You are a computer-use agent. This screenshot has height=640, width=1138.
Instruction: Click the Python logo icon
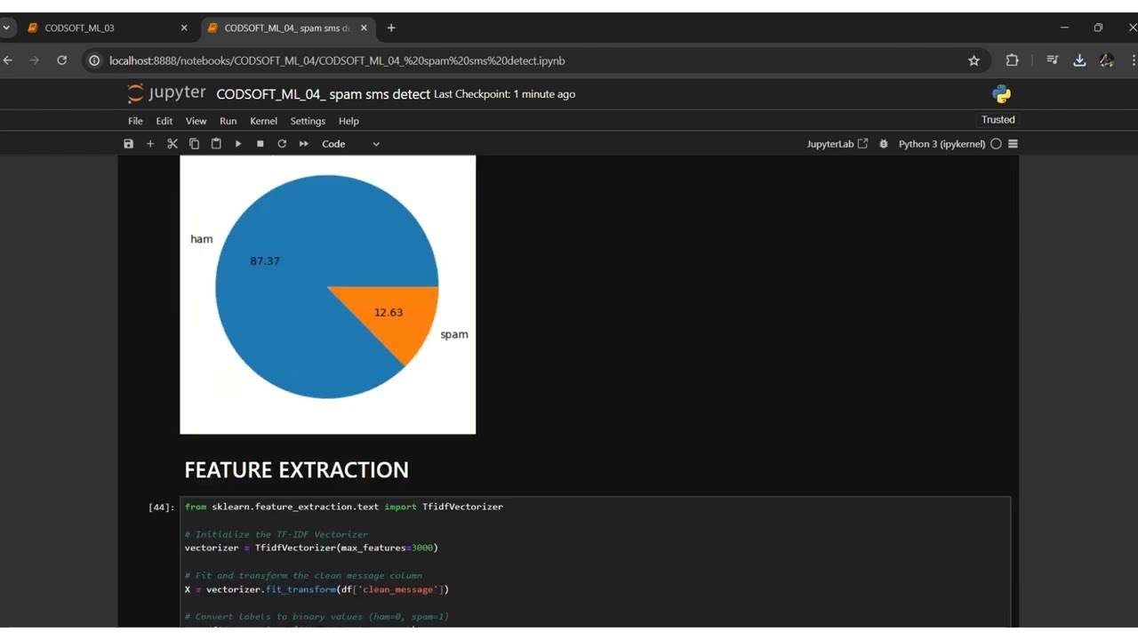point(1002,94)
